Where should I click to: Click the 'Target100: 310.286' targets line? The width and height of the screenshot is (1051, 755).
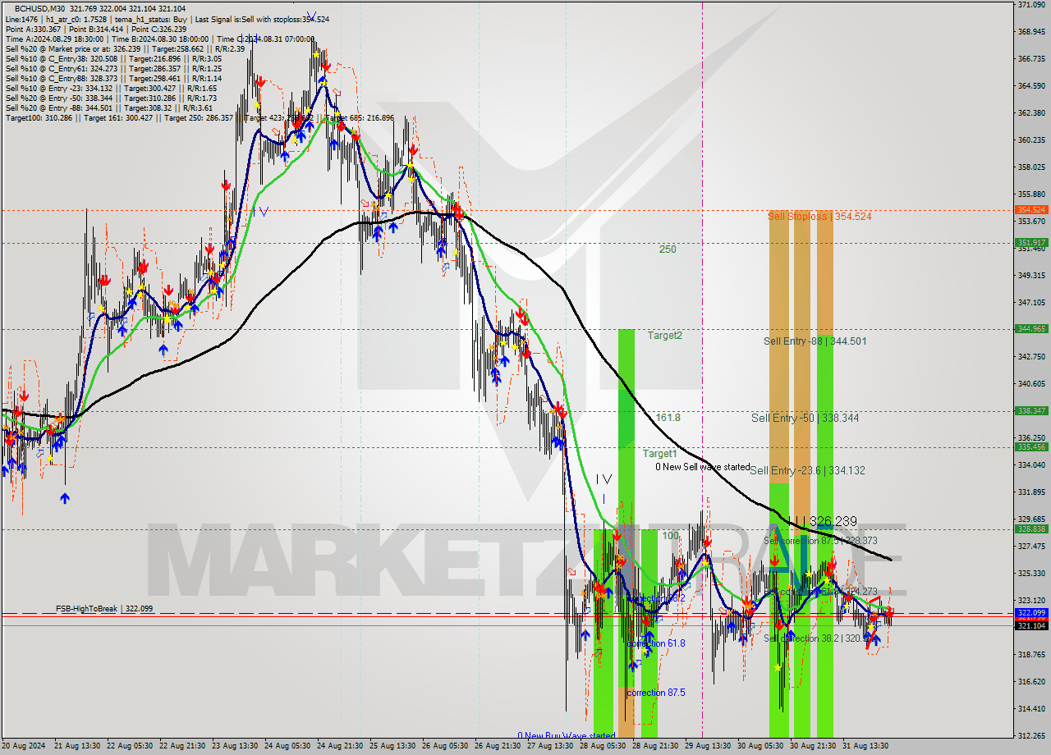click(200, 117)
